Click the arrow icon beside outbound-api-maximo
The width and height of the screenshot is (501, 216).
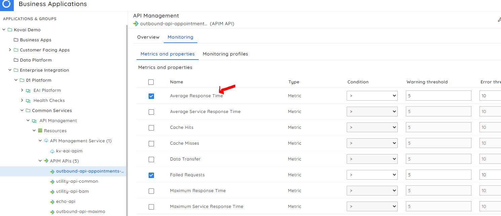coord(52,212)
